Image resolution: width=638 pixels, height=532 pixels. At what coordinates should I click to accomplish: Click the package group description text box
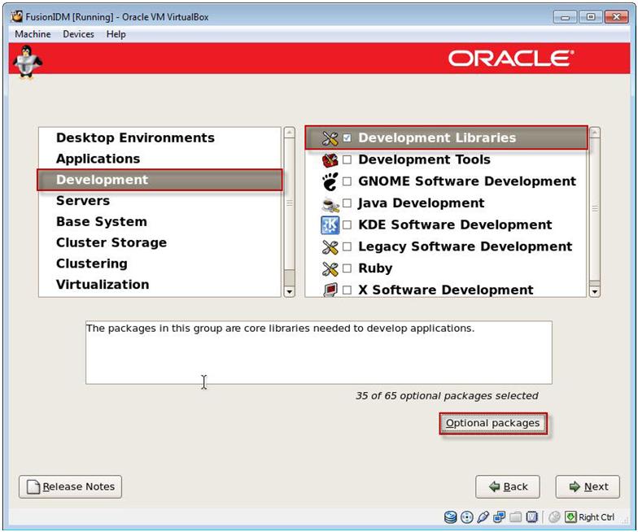pos(319,352)
